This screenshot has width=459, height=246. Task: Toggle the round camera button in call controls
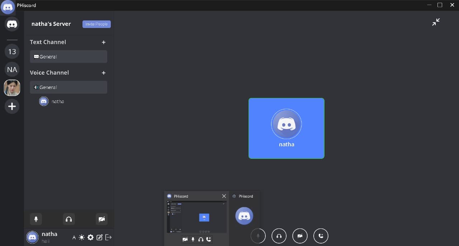point(300,236)
